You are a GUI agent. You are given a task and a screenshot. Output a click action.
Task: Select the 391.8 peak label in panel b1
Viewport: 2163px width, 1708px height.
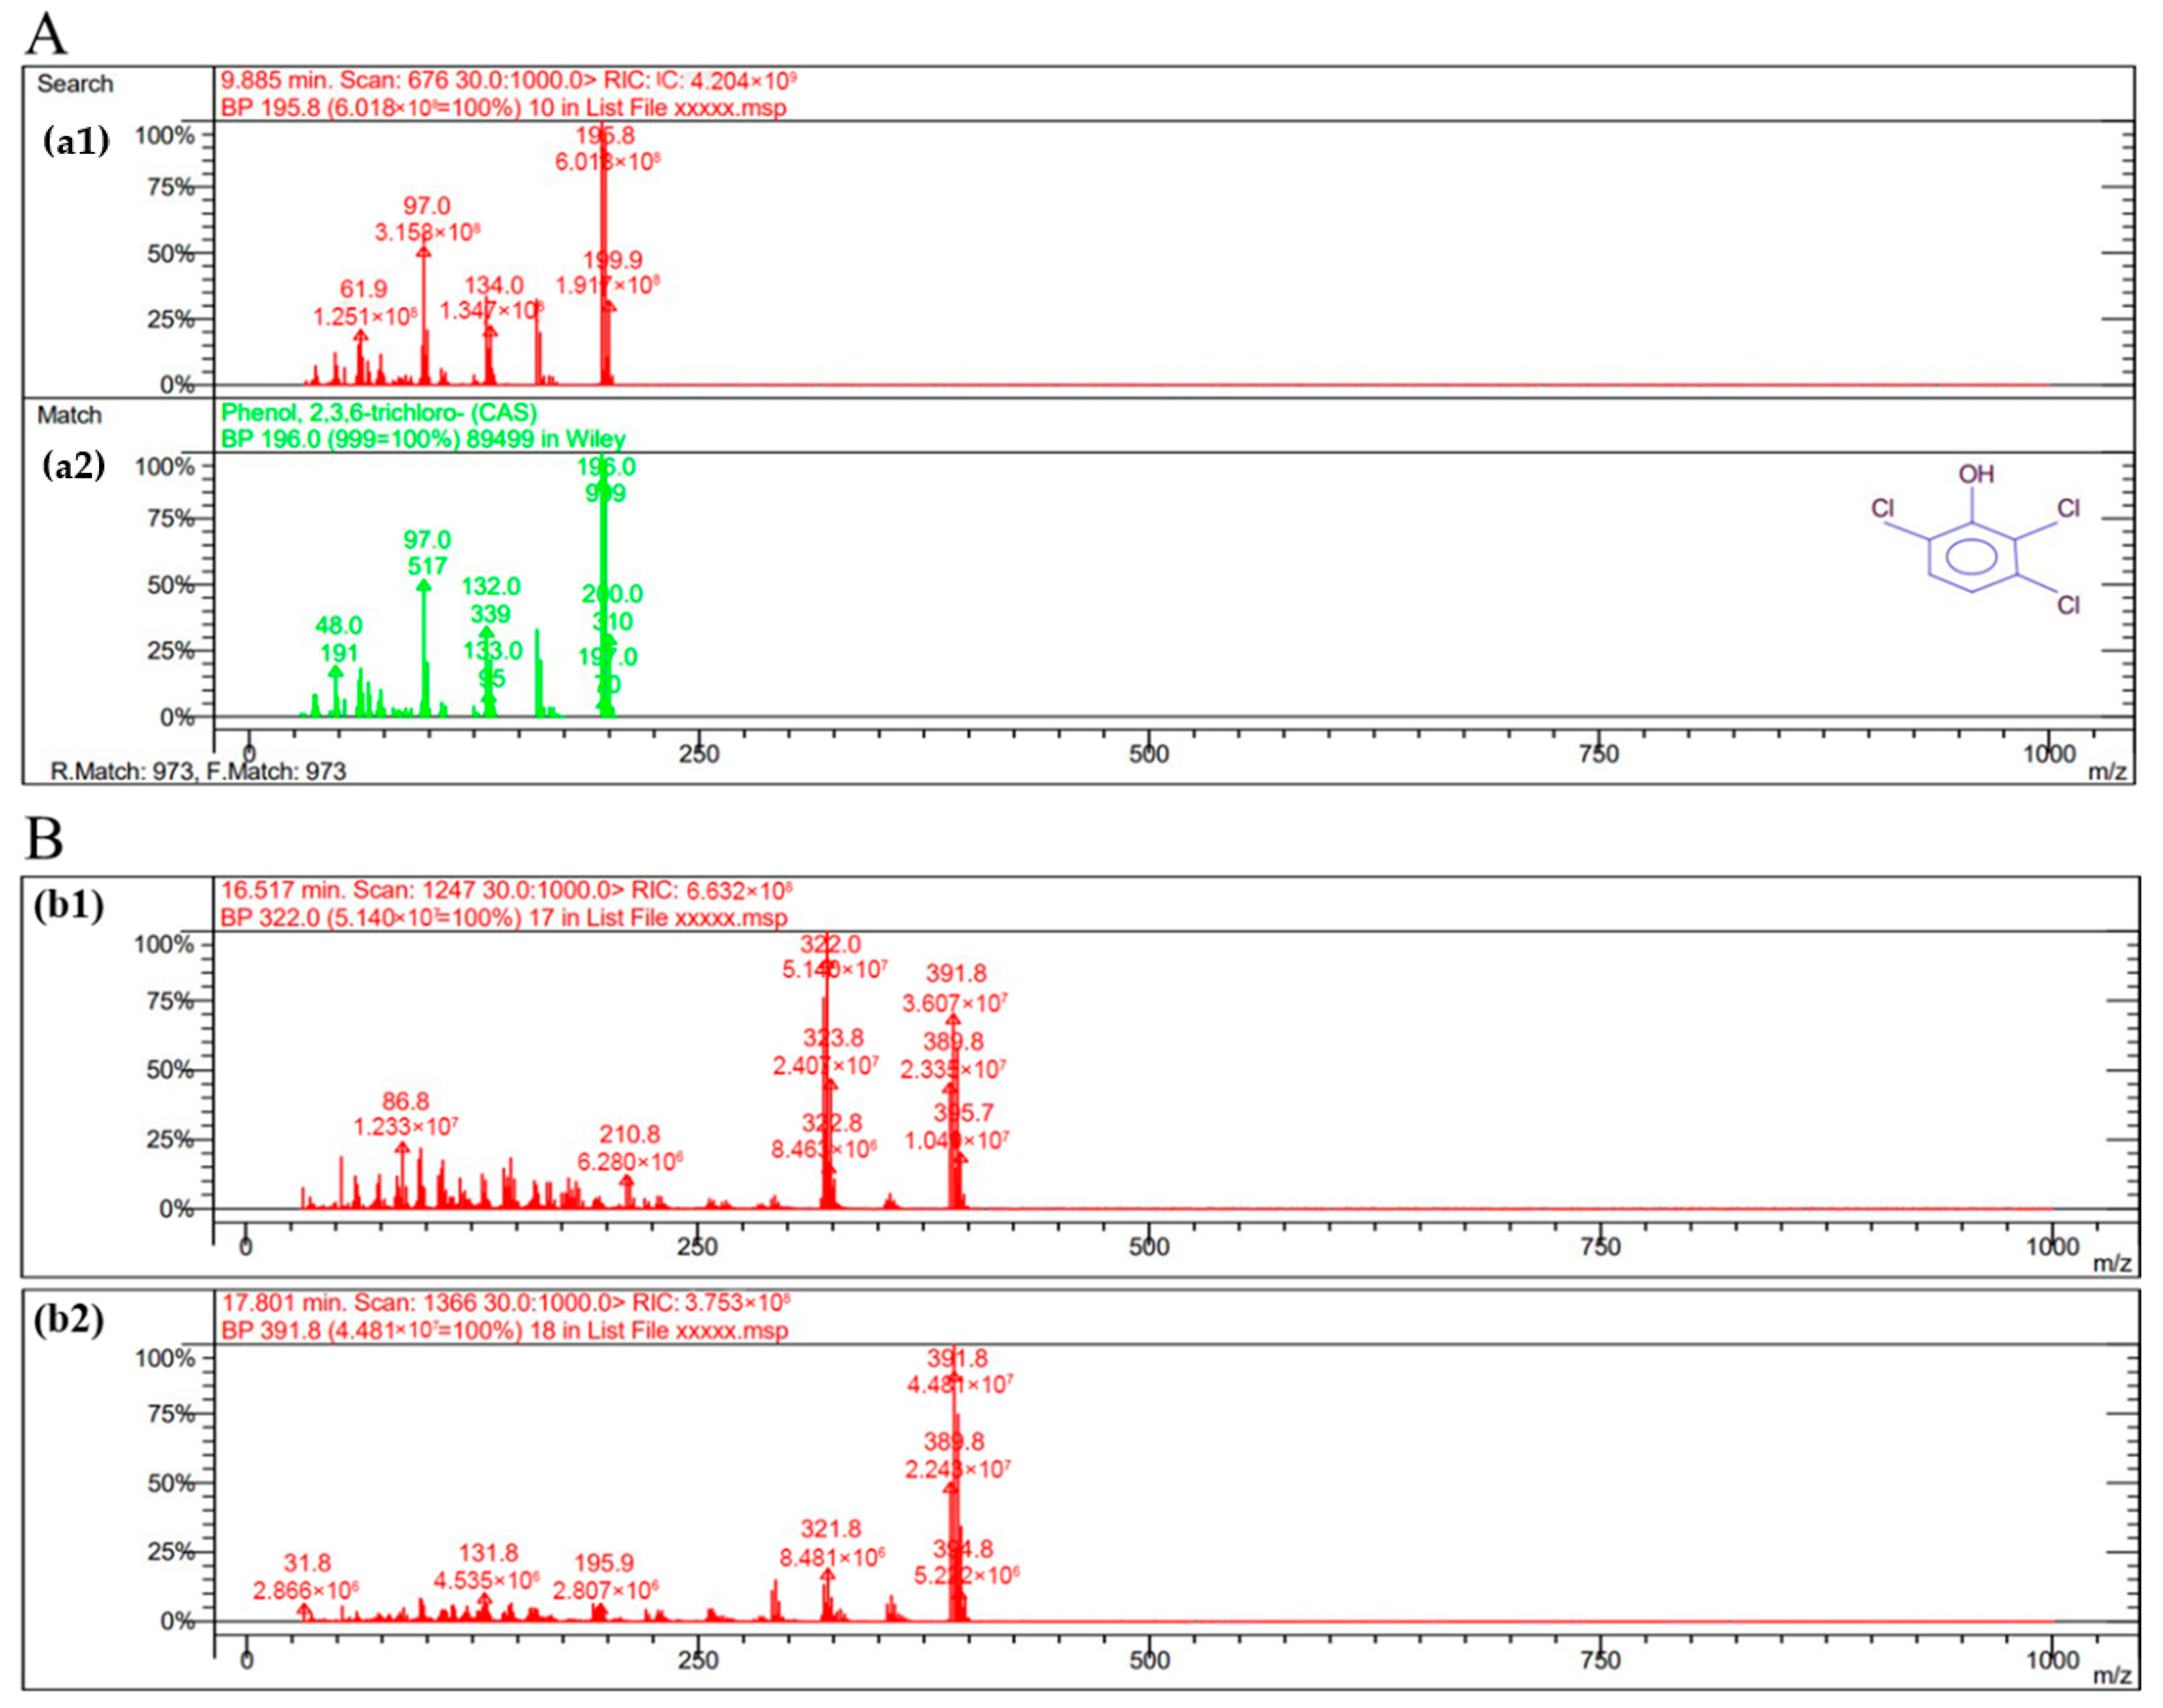[x=956, y=974]
